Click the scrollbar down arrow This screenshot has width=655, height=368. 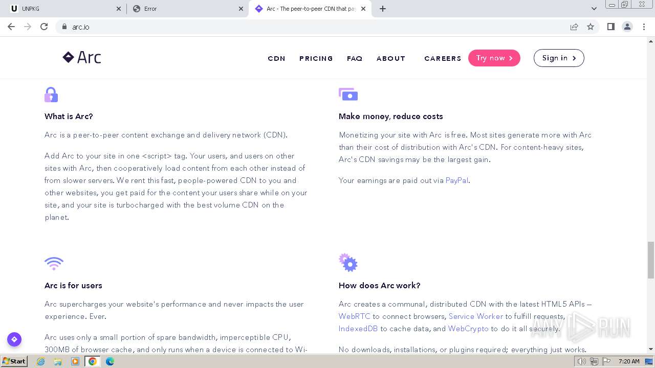tap(651, 349)
